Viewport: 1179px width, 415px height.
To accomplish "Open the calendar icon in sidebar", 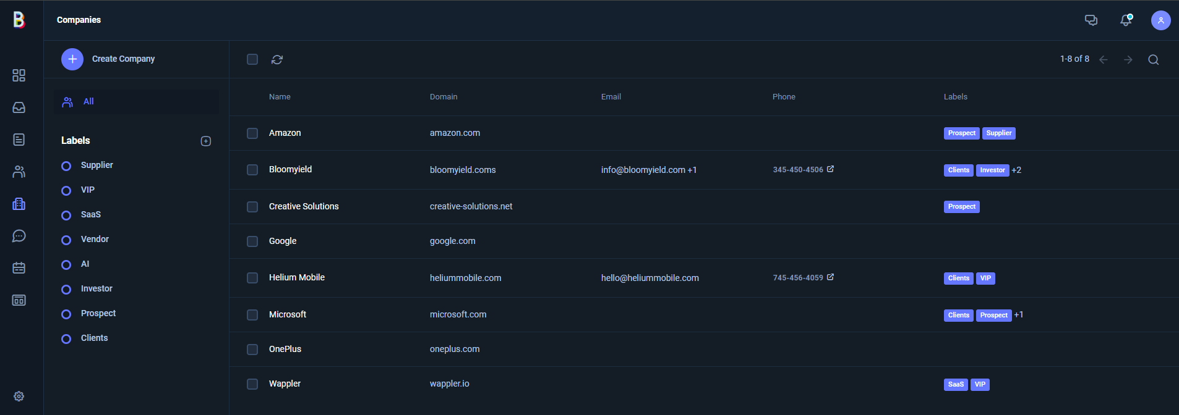I will pyautogui.click(x=19, y=268).
